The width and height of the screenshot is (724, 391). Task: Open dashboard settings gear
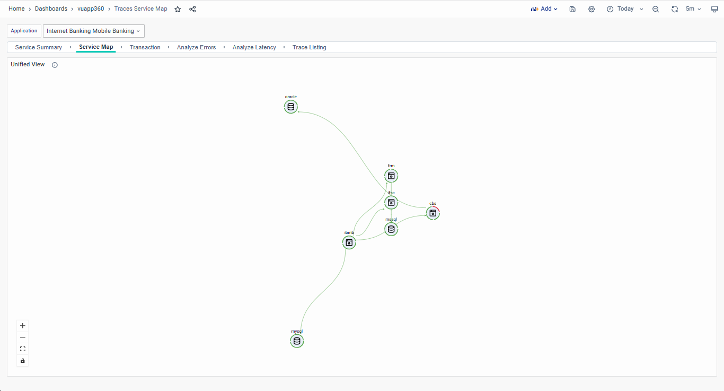591,9
